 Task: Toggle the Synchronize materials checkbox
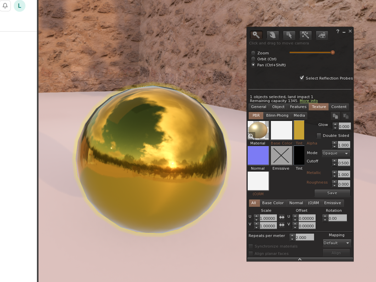click(251, 246)
